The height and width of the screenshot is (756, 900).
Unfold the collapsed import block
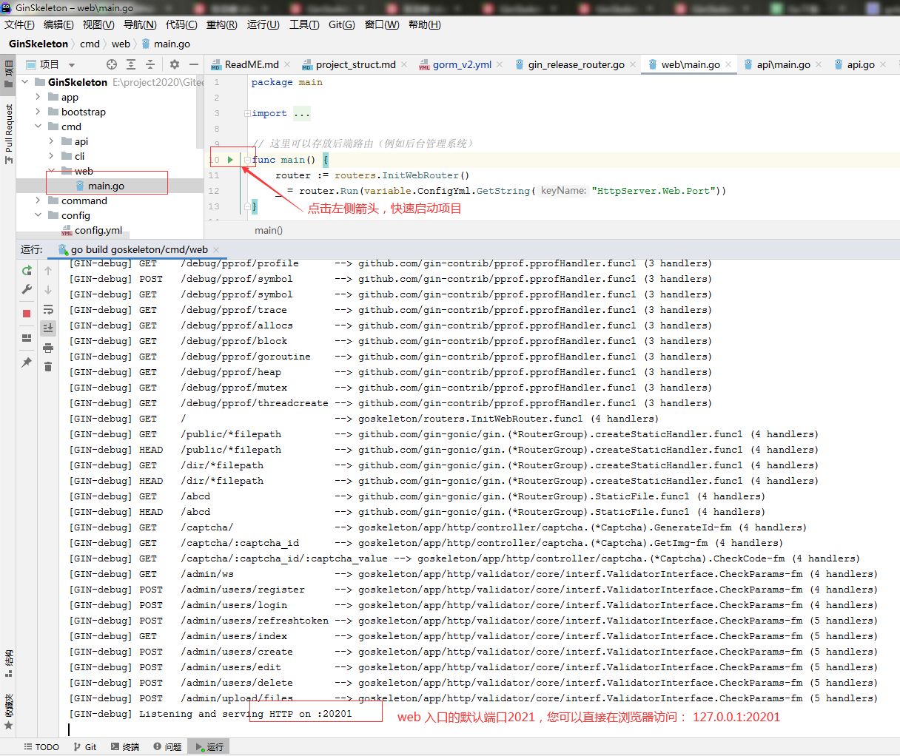[x=247, y=113]
